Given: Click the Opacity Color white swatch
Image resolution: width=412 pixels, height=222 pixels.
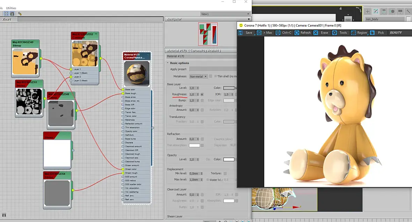Looking at the screenshot, I should pos(229,159).
